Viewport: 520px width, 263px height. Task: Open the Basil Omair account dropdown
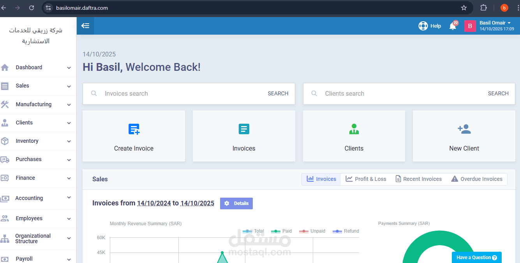pos(495,23)
